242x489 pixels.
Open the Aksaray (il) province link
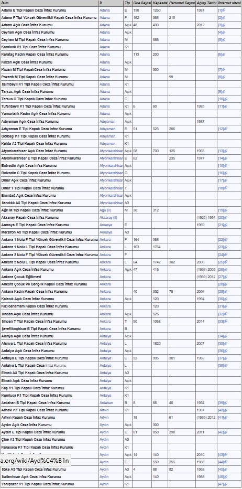point(108,218)
